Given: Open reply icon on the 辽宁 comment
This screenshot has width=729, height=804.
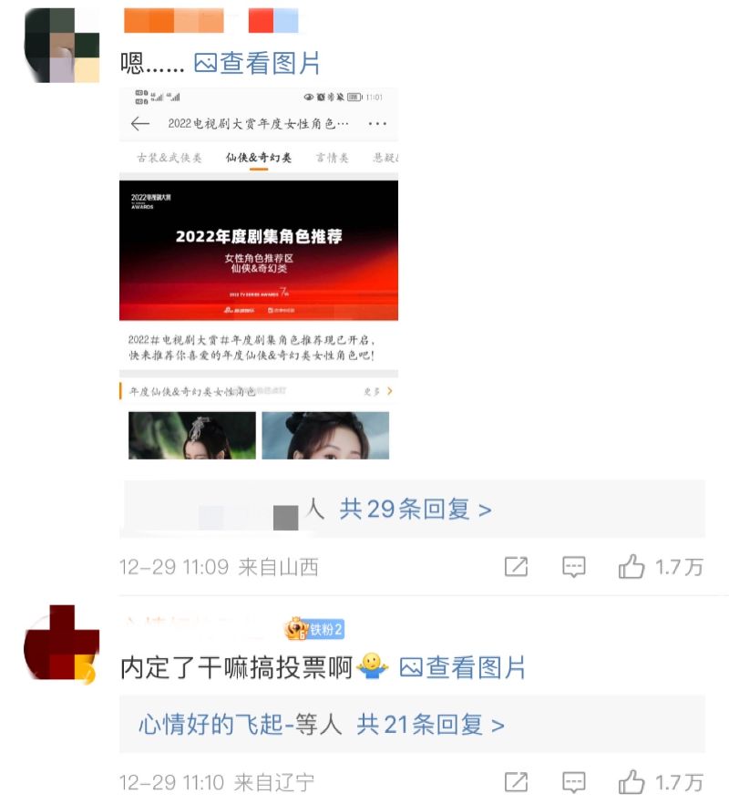Looking at the screenshot, I should pyautogui.click(x=574, y=782).
